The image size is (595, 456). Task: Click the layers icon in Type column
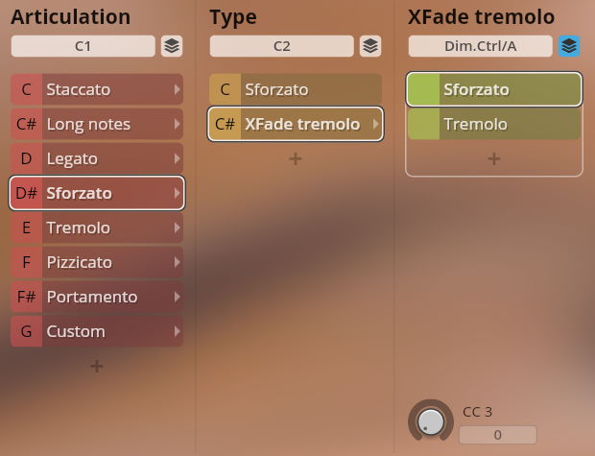(370, 46)
